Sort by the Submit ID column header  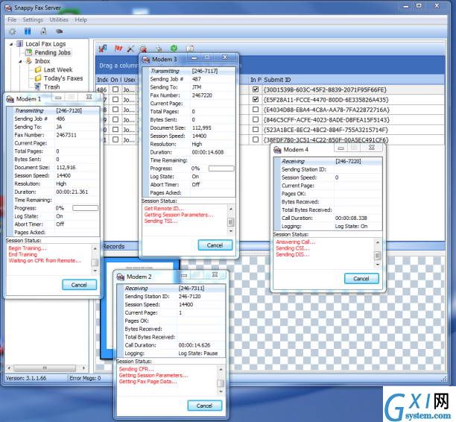click(x=354, y=80)
